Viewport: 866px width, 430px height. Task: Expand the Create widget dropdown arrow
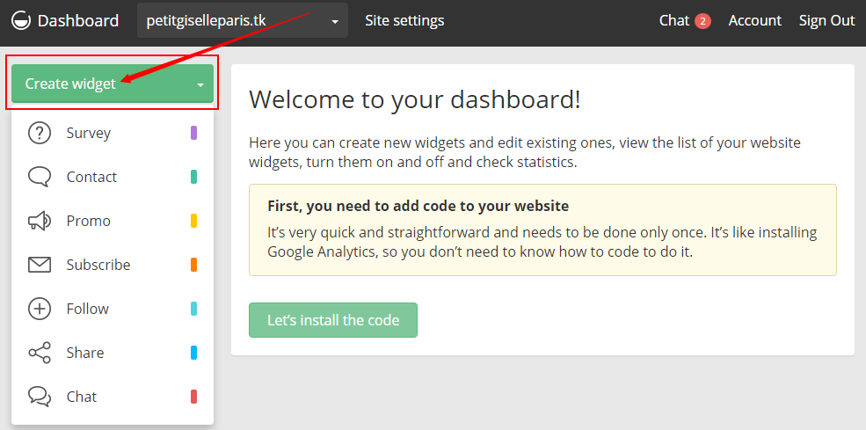pyautogui.click(x=200, y=85)
